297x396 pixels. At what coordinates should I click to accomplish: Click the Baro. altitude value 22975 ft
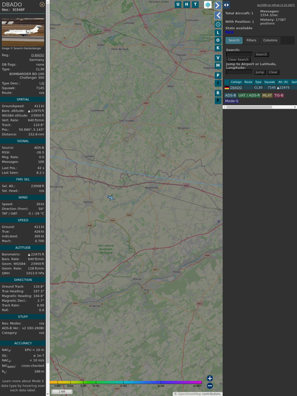point(36,111)
